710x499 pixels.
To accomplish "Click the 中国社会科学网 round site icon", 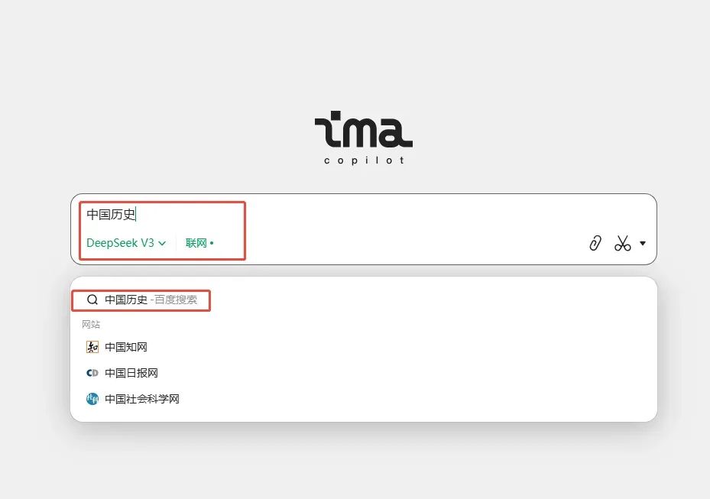I will point(92,399).
